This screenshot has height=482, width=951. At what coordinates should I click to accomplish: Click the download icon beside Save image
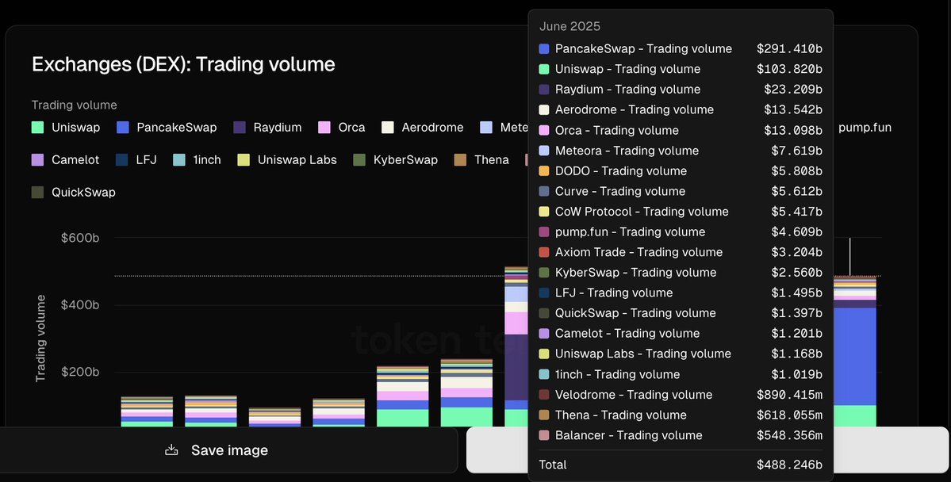point(171,449)
